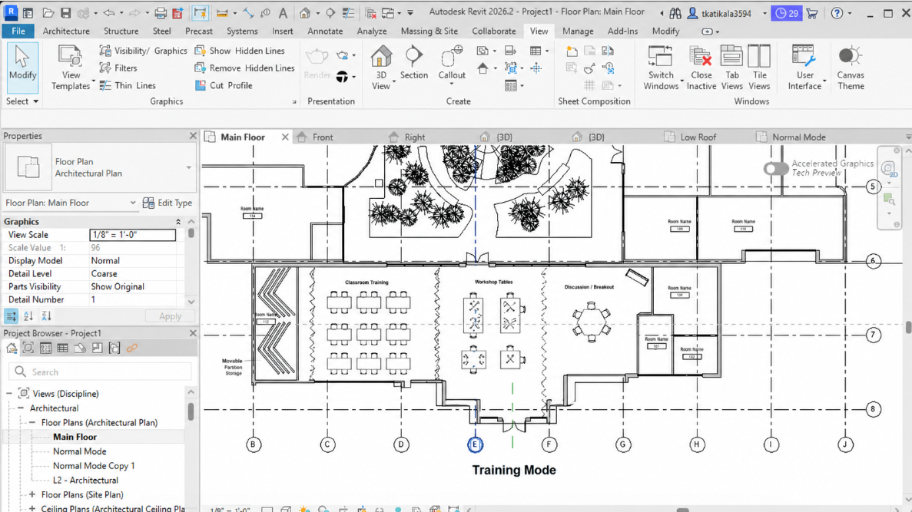The height and width of the screenshot is (512, 912).
Task: Open the Filters dialog
Action: click(118, 68)
